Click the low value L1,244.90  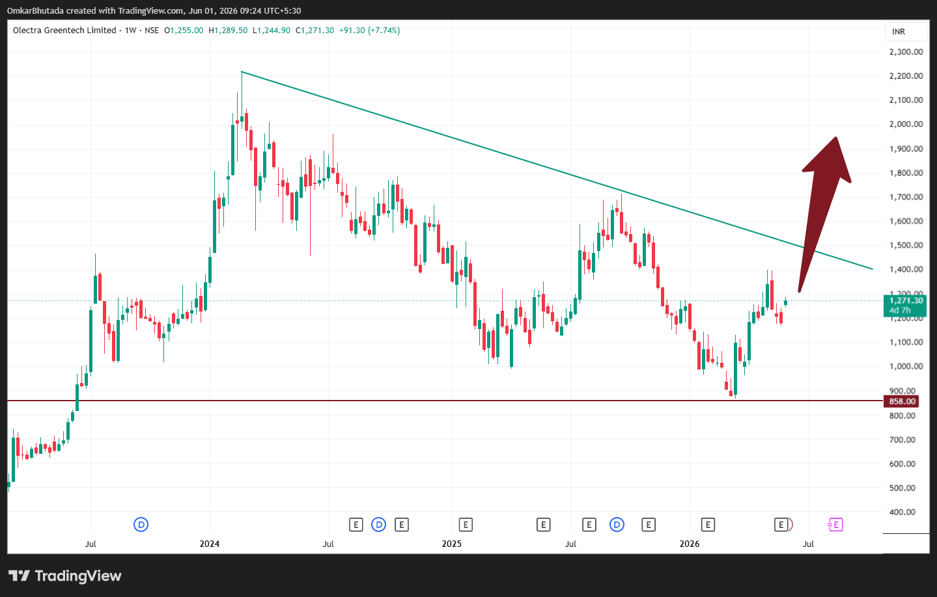(x=272, y=31)
